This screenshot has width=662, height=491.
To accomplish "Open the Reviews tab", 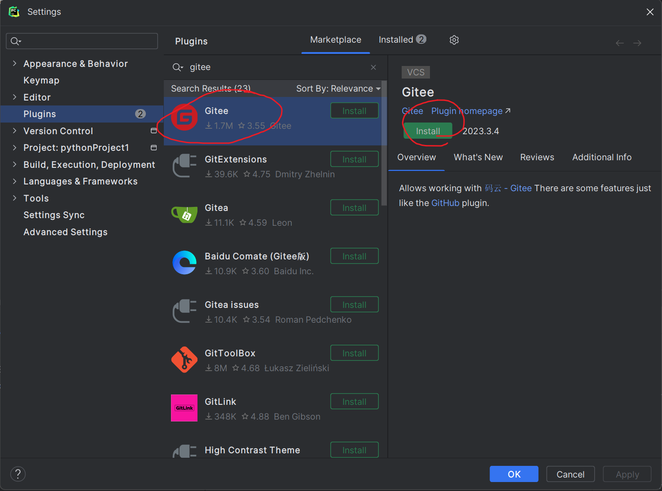I will (x=537, y=158).
